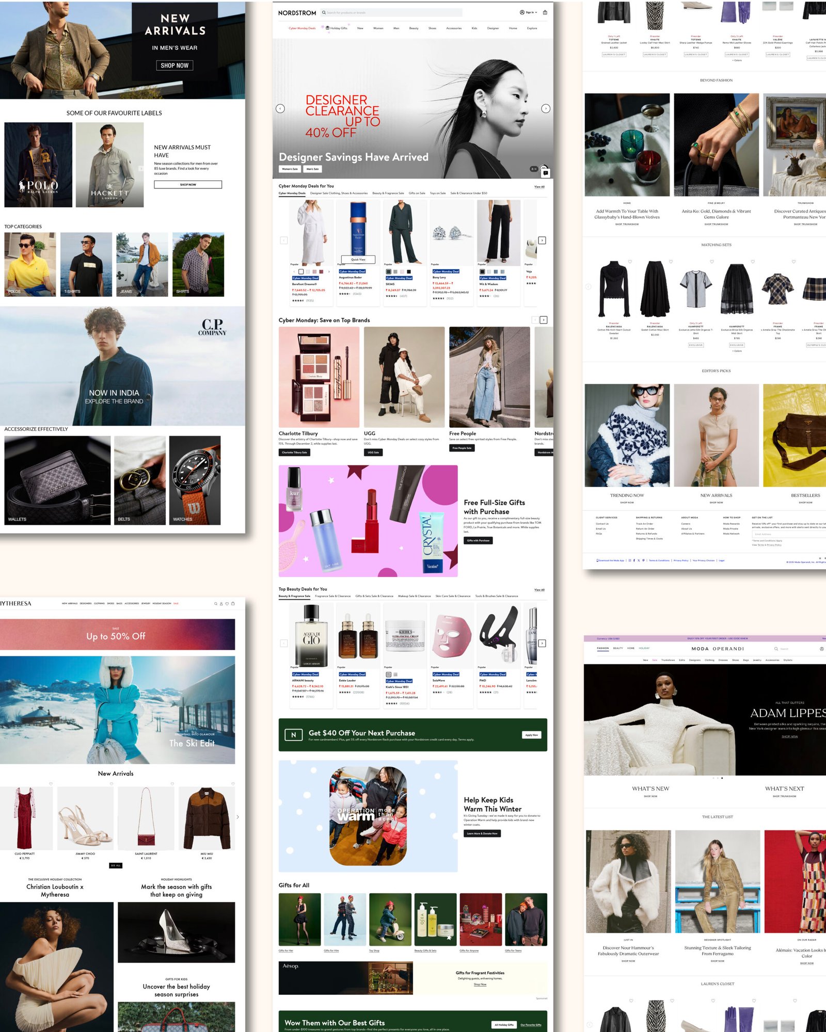Viewport: 826px width, 1032px height.
Task: Click the Mytheresa wishlist heart icon
Action: click(227, 603)
